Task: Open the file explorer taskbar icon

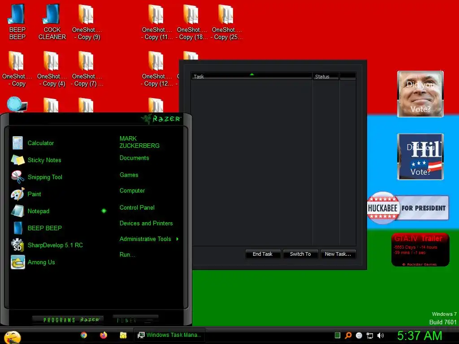Action: click(x=123, y=335)
